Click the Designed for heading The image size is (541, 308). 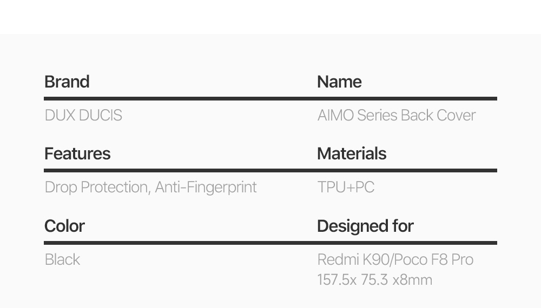pos(365,226)
